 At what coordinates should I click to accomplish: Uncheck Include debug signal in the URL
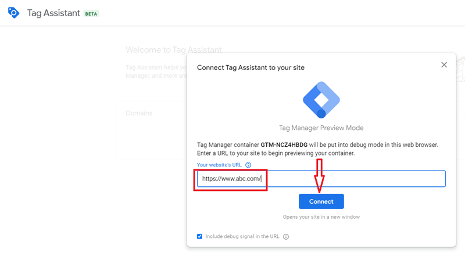199,236
